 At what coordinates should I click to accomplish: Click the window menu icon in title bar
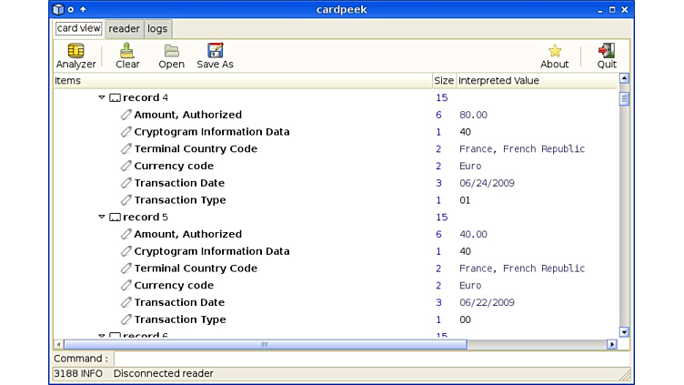coord(58,9)
